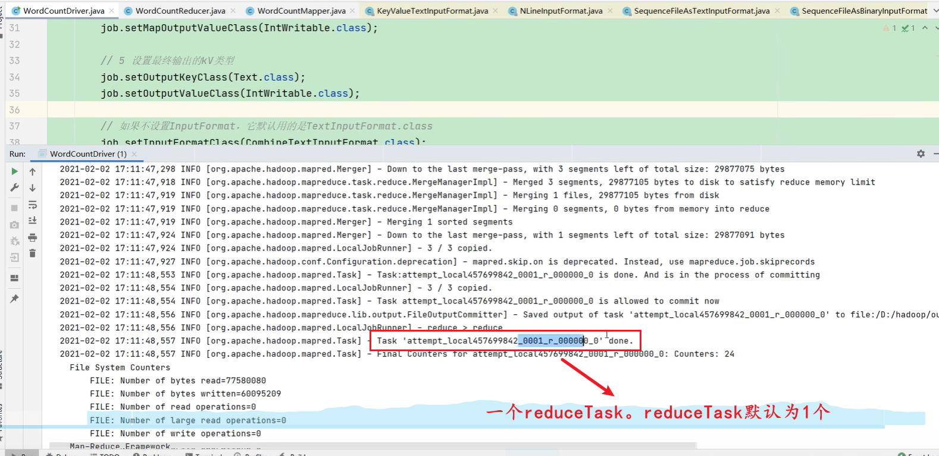
Task: Toggle scroll to end of console
Action: (x=33, y=221)
